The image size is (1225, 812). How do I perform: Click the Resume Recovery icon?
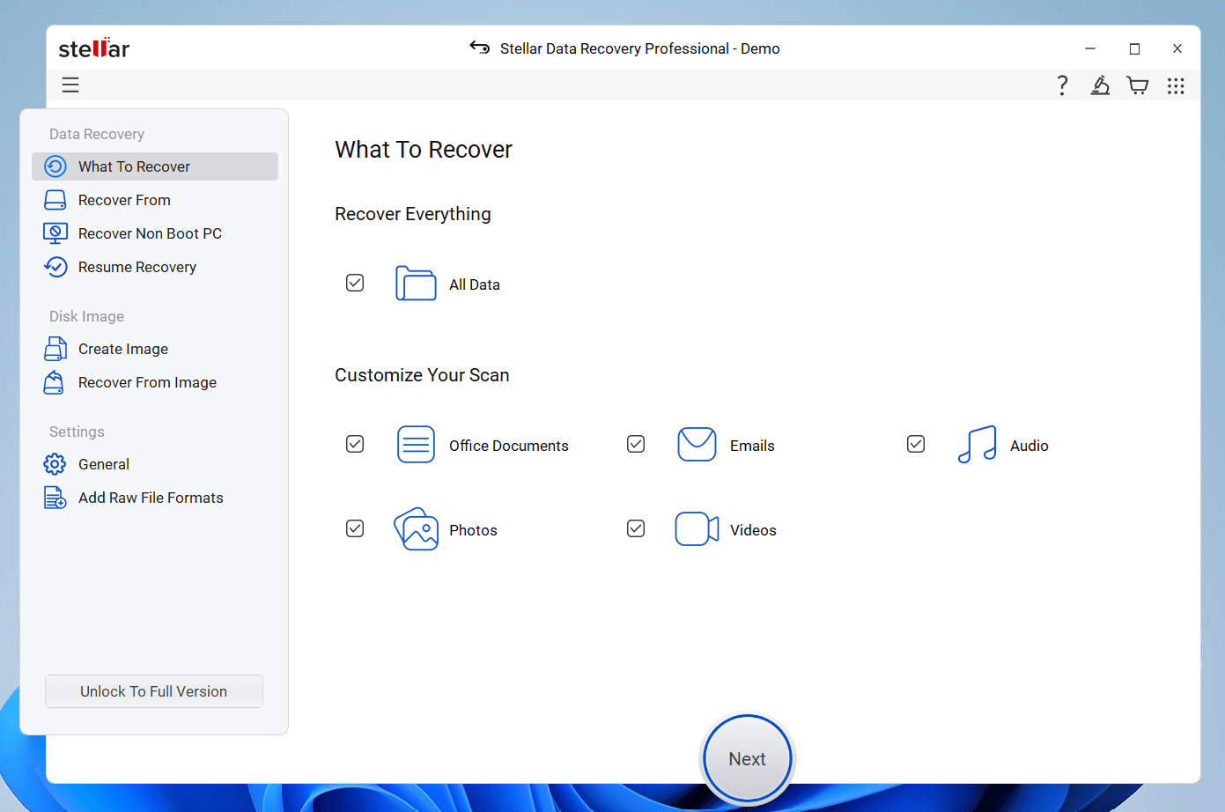[55, 267]
